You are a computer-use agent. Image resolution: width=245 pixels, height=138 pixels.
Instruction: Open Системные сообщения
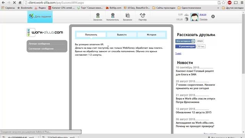[x=41, y=49]
